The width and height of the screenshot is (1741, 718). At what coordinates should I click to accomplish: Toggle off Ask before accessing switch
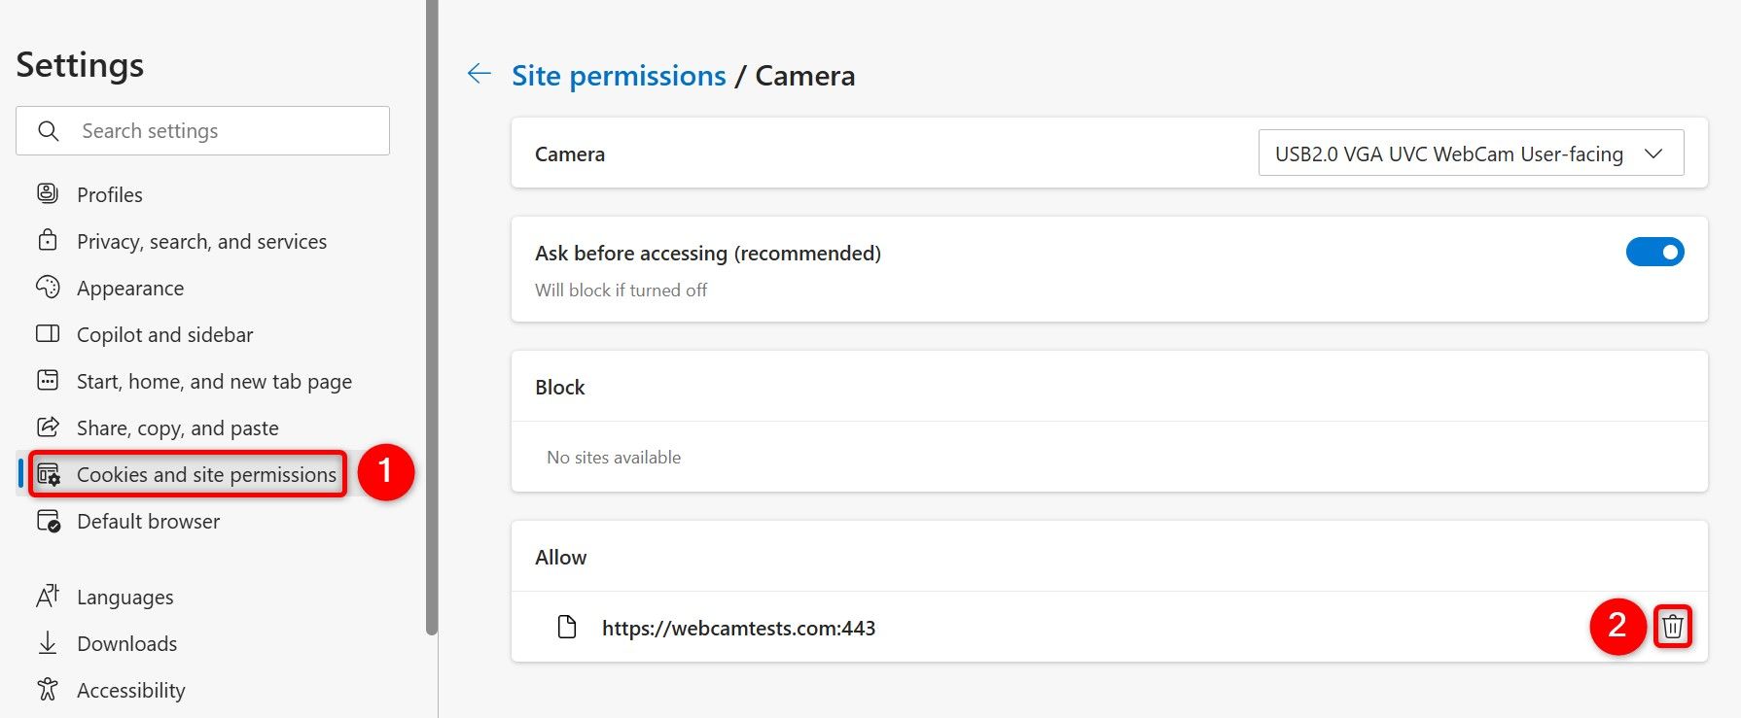pyautogui.click(x=1654, y=253)
